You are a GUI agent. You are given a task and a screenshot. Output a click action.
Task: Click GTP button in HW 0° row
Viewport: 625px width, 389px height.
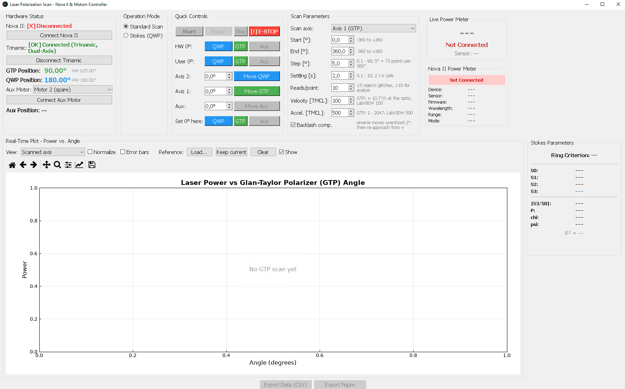[x=241, y=46]
